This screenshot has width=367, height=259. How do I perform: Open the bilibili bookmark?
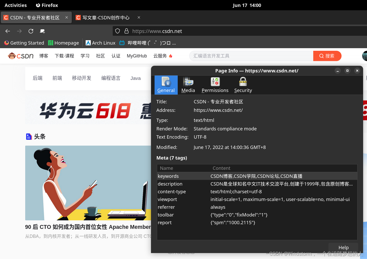click(x=148, y=43)
